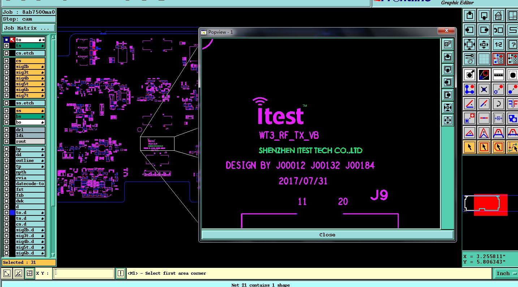The width and height of the screenshot is (518, 287).
Task: Select the bo layer row
Action: 30,122
